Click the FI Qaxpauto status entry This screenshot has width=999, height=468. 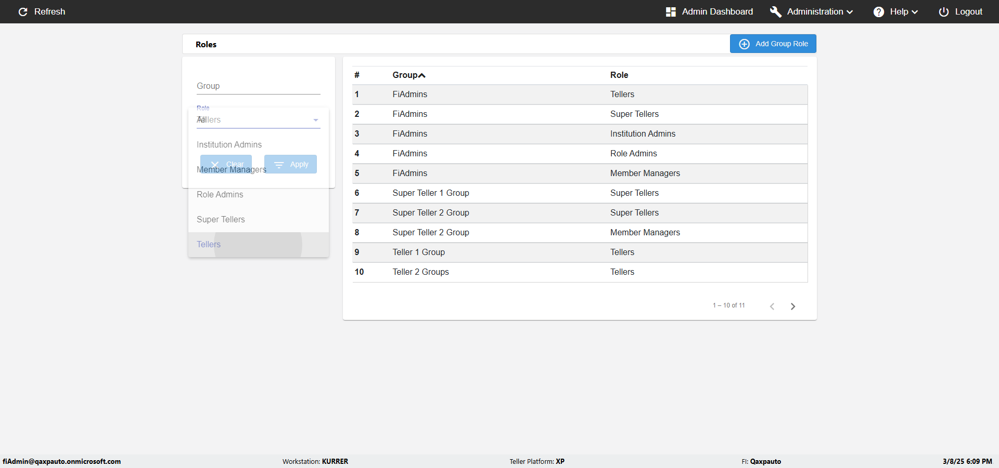[761, 461]
